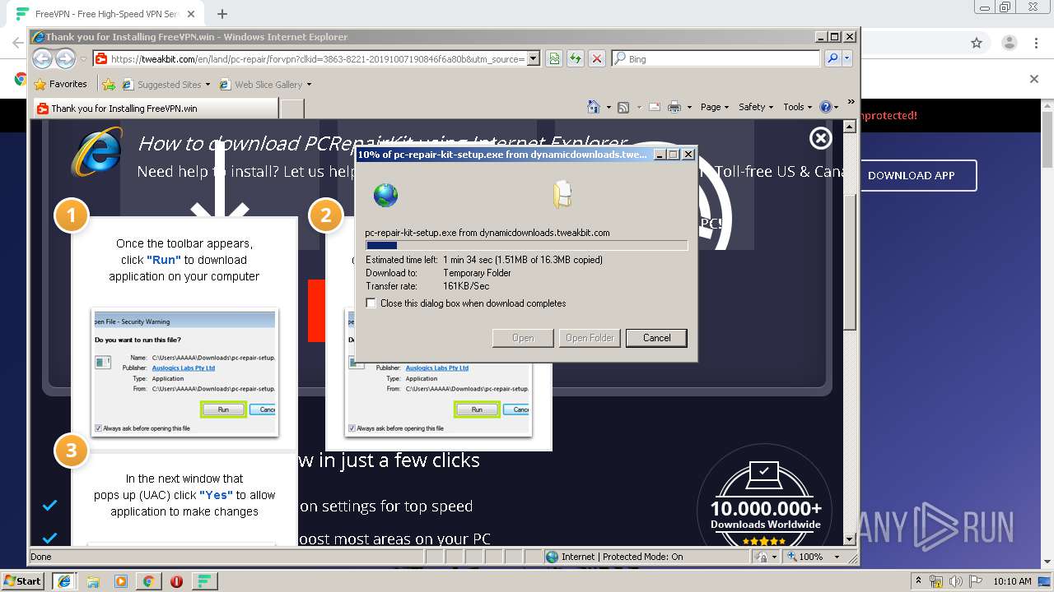Open the Chrome three-dot menu
Screen dimensions: 1054x592
[1036, 43]
